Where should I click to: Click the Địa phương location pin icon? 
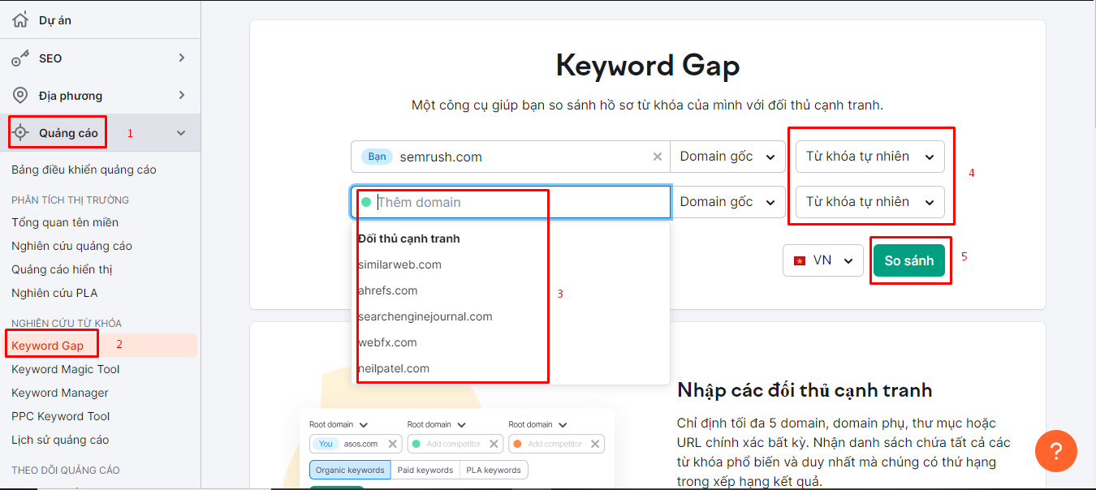coord(20,96)
